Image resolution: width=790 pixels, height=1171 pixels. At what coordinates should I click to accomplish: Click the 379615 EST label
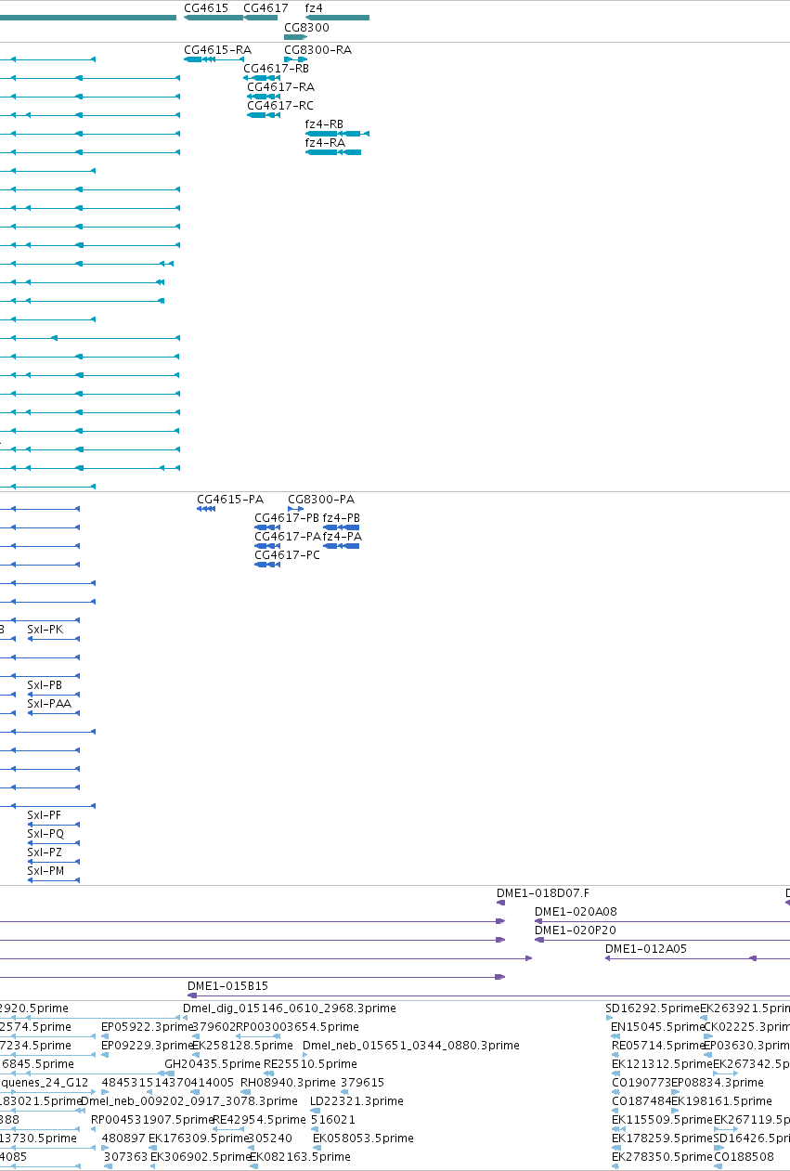click(362, 1083)
